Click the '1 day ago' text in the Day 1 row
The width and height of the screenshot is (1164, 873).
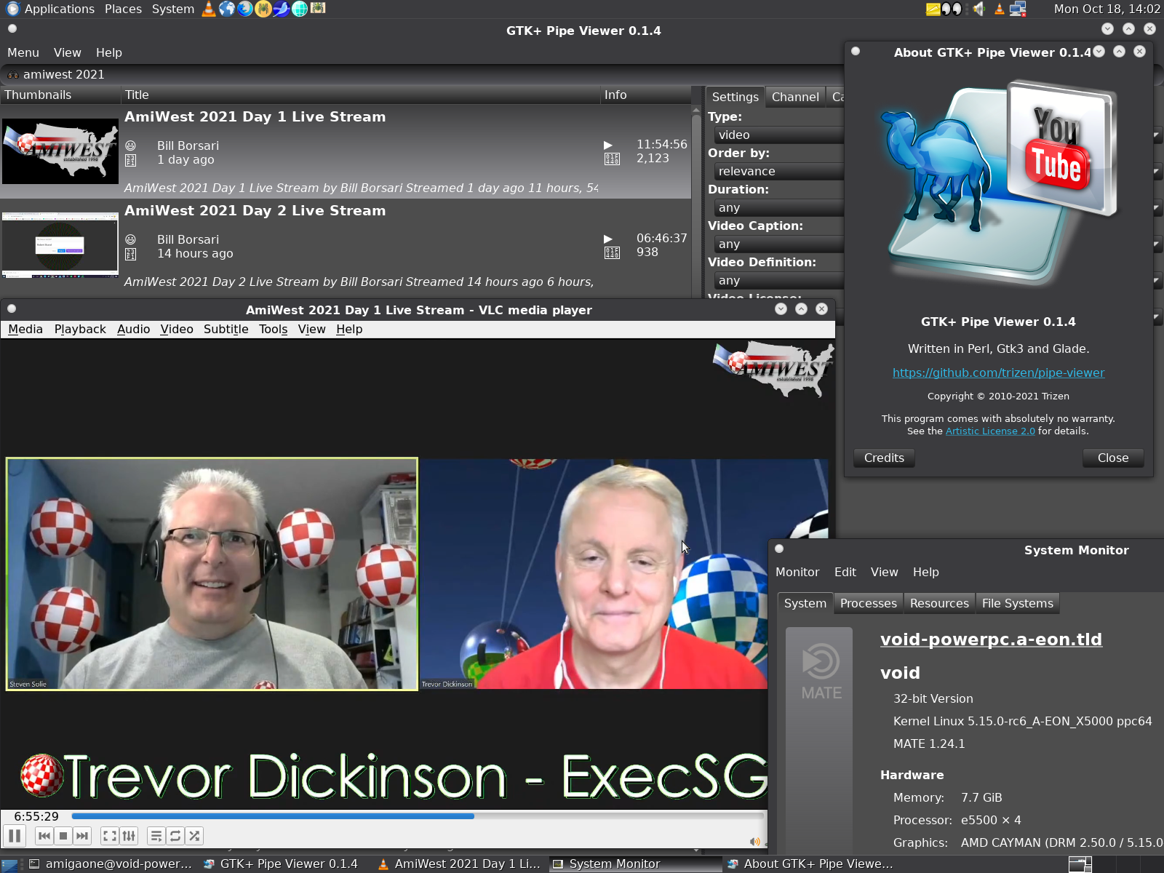click(x=186, y=159)
